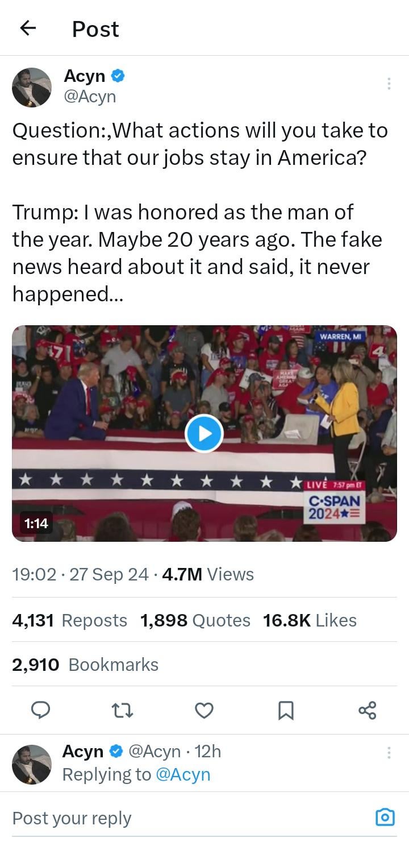
Task: Open the @Acyn link in Replying to
Action: click(x=182, y=774)
